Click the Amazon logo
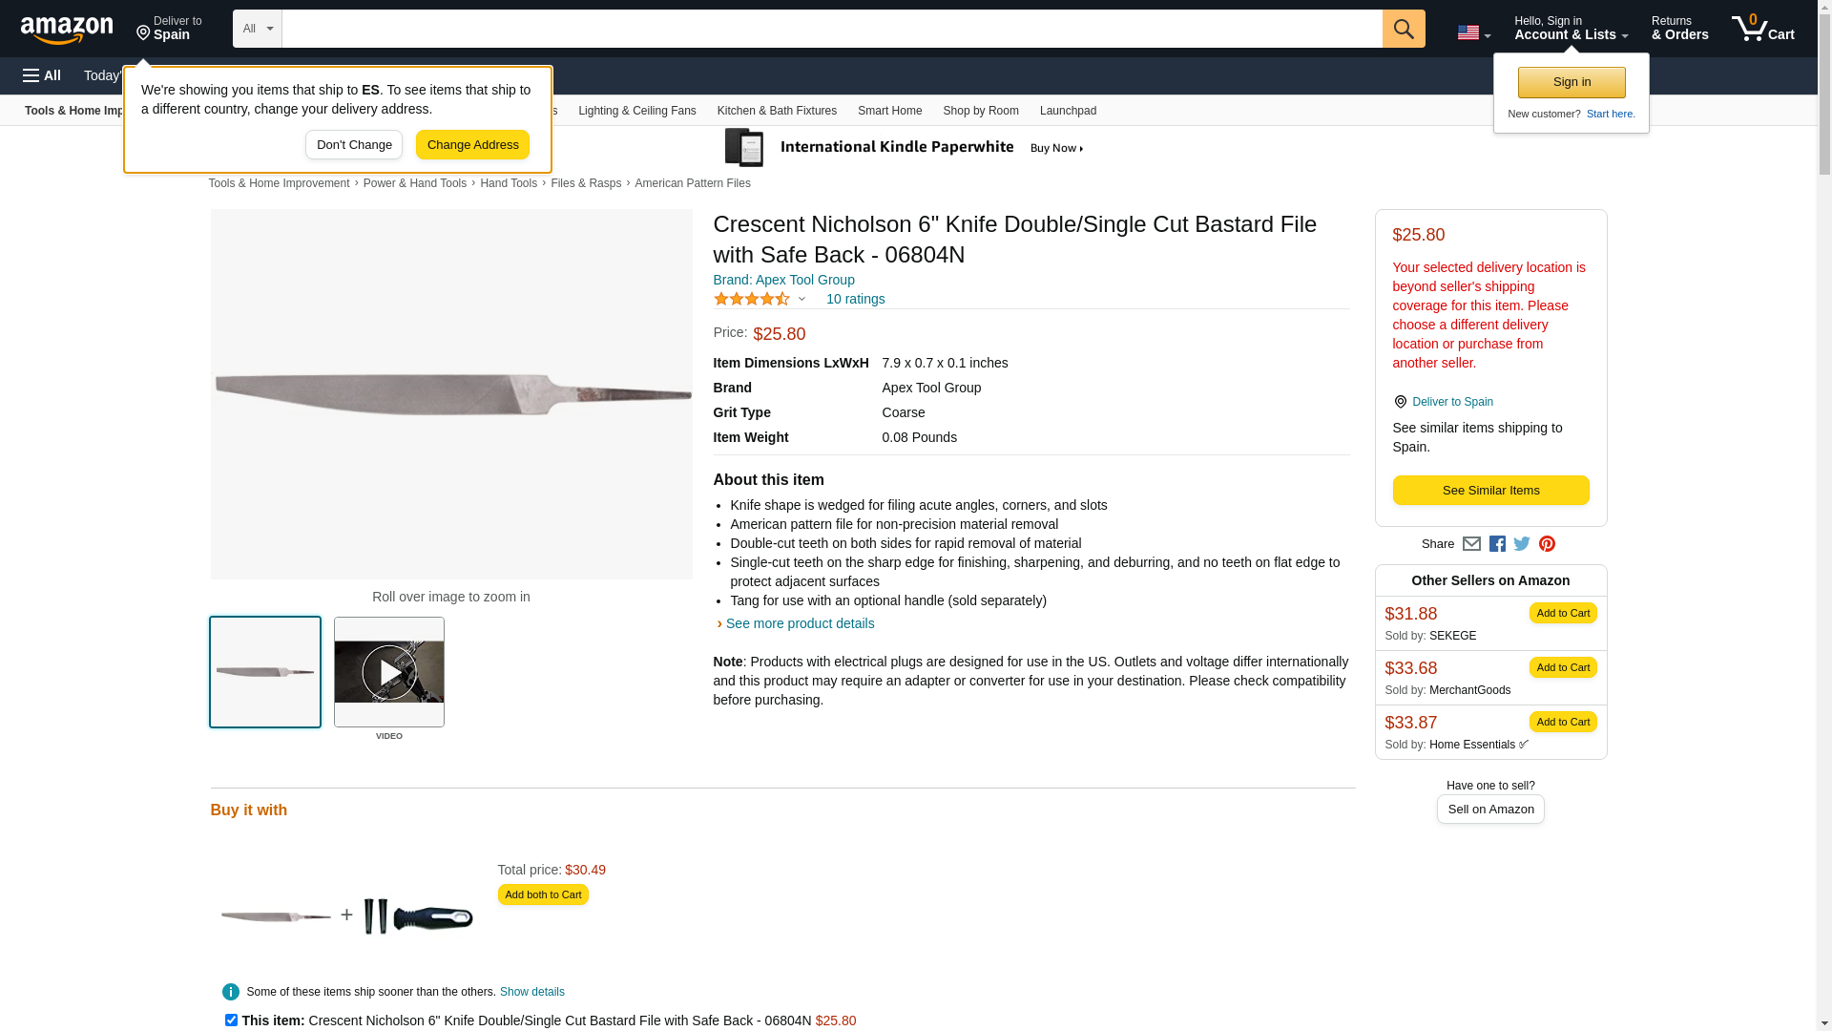This screenshot has width=1832, height=1031. pyautogui.click(x=67, y=30)
